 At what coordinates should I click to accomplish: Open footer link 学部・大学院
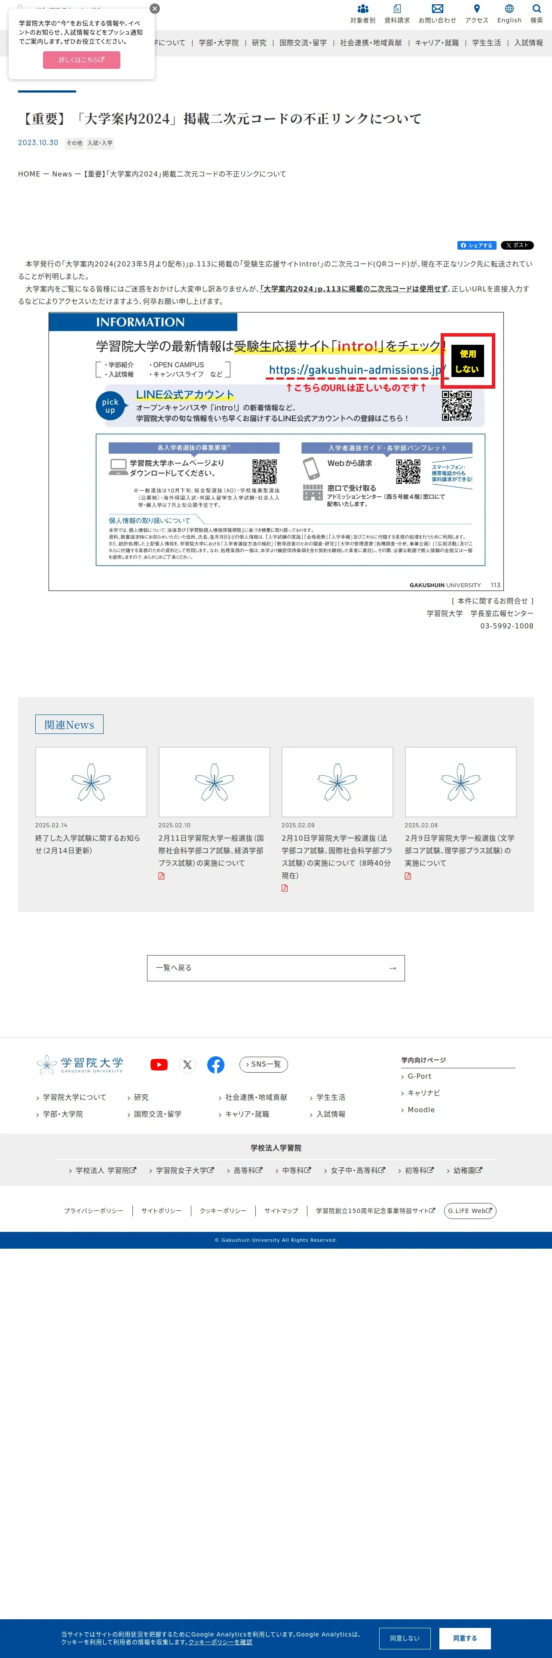click(63, 1114)
